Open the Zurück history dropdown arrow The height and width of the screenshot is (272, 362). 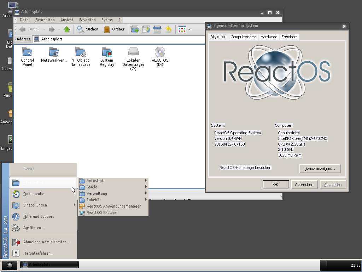pyautogui.click(x=44, y=29)
